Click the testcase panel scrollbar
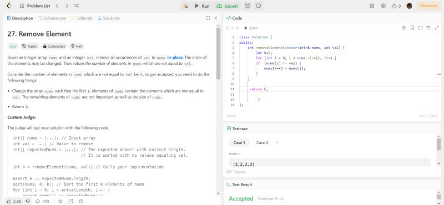 pyautogui.click(x=438, y=145)
